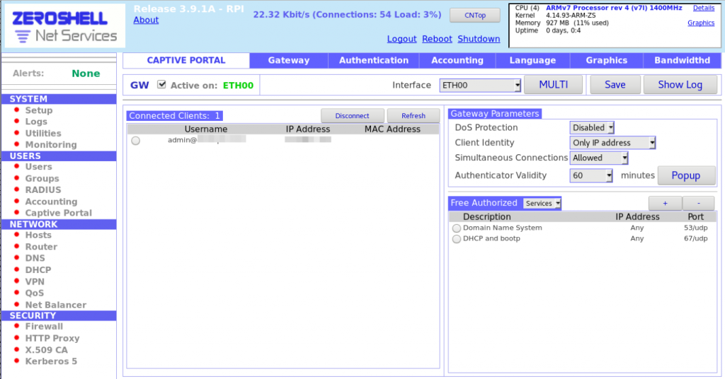This screenshot has height=379, width=725.
Task: Open Users in the sidebar
Action: (38, 167)
